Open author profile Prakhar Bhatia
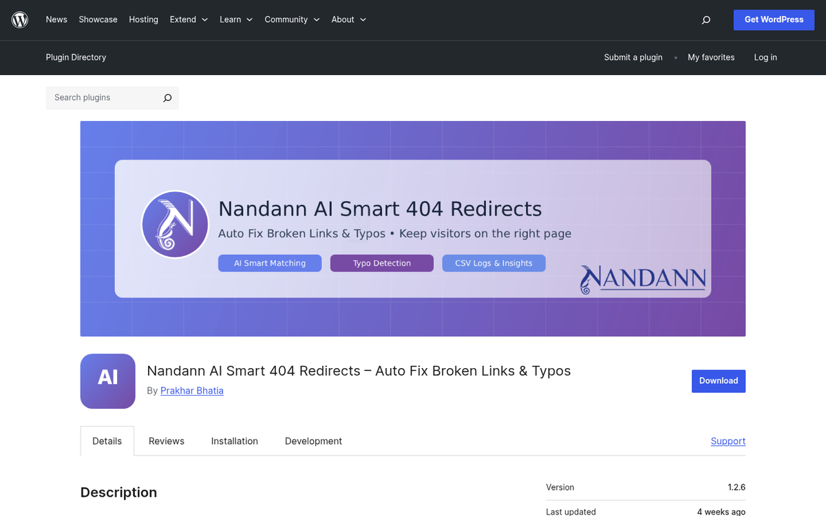The width and height of the screenshot is (826, 516). coord(191,390)
